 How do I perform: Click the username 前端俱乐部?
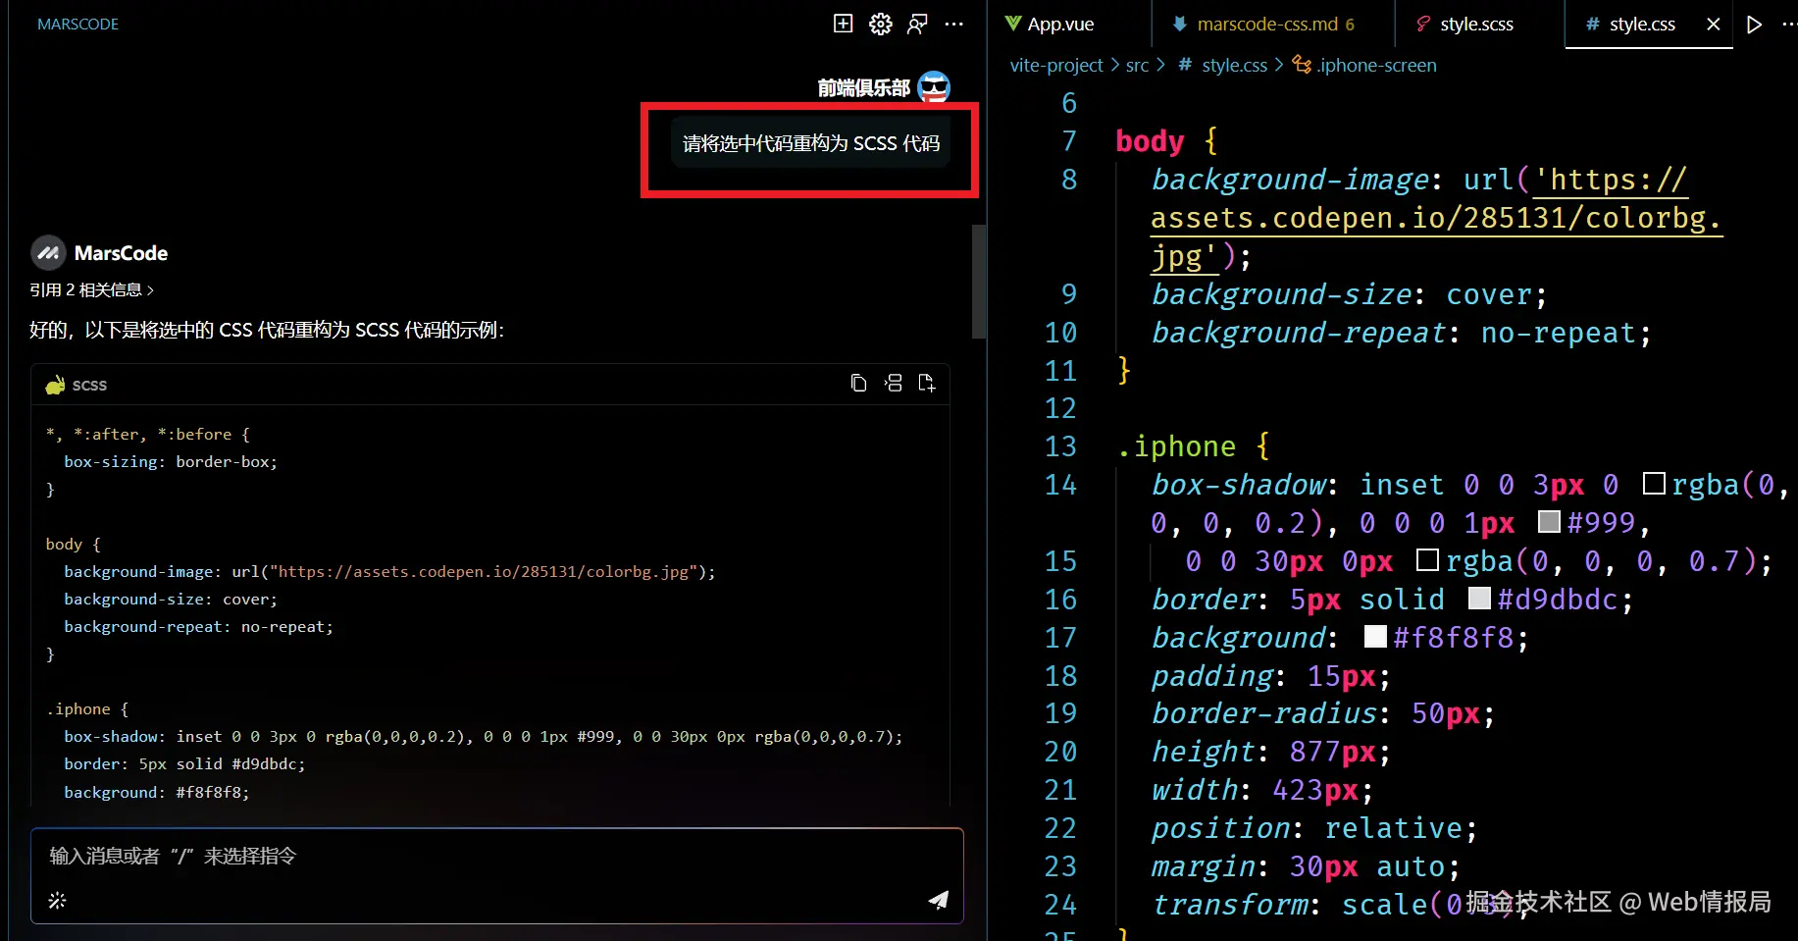pos(863,88)
